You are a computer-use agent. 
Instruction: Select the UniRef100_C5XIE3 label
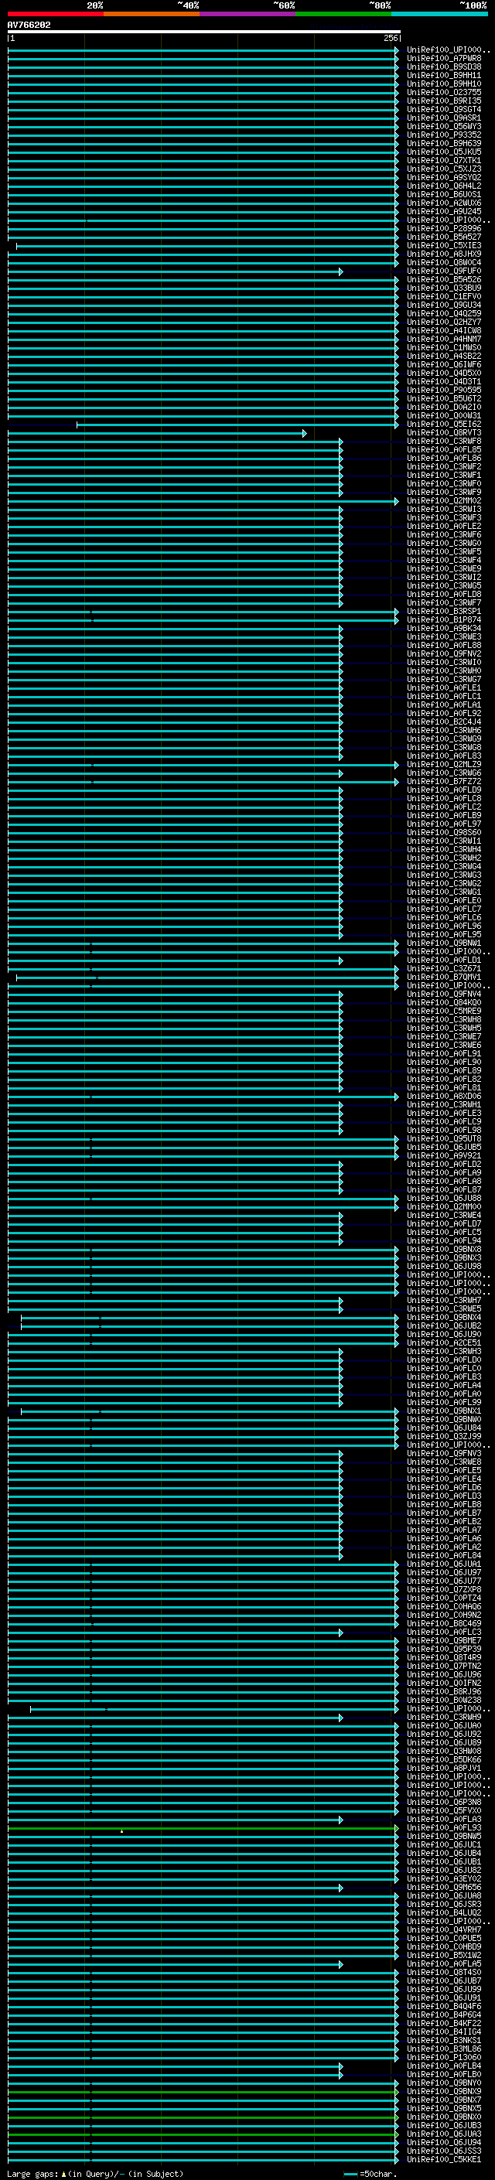pyautogui.click(x=443, y=245)
